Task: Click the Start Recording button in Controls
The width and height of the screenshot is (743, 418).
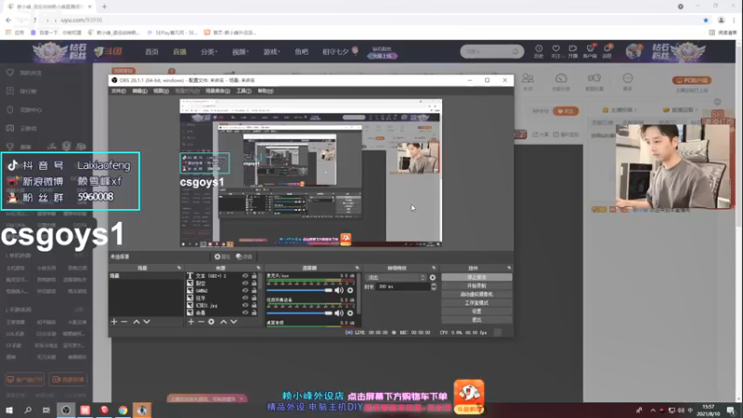Action: 476,286
